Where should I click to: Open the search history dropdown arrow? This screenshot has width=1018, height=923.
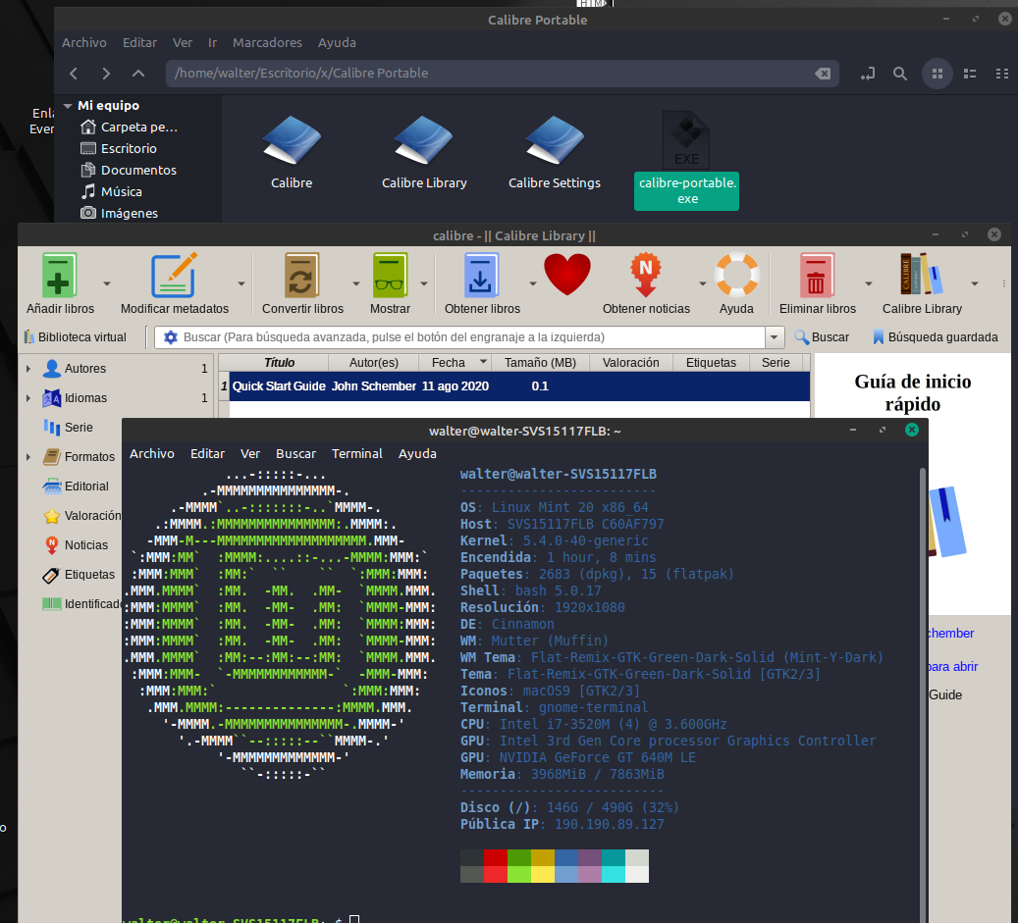click(x=775, y=337)
